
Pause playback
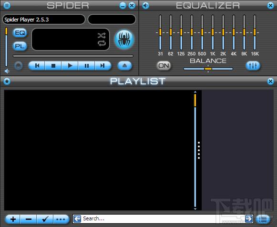tap(86, 66)
